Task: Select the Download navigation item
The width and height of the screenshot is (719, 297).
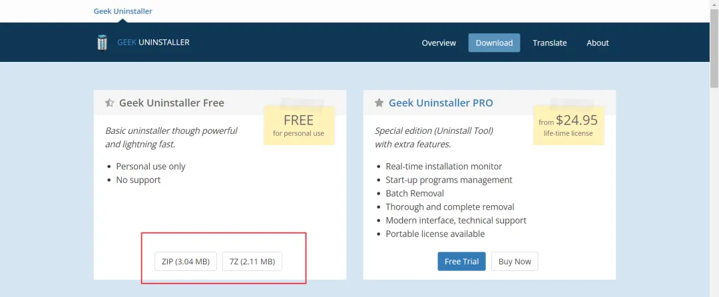Action: pos(494,43)
